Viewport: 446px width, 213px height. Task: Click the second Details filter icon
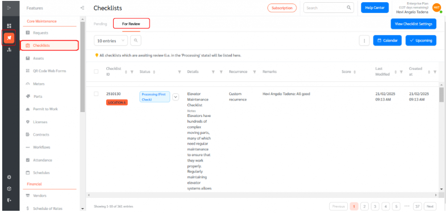(221, 72)
